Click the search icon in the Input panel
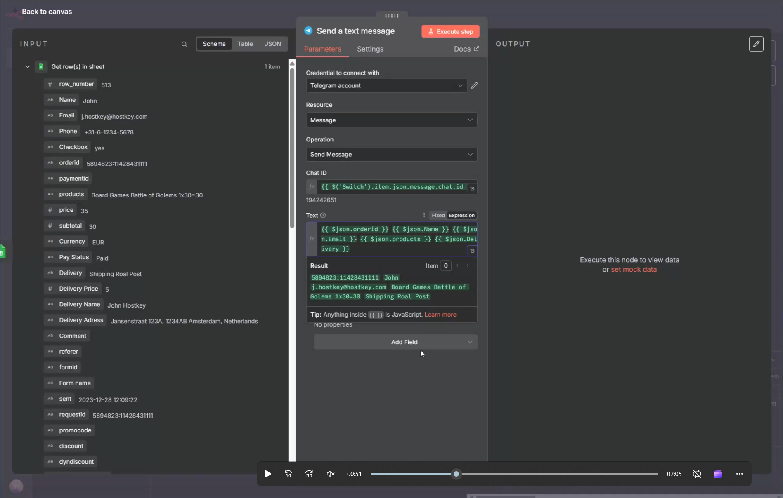The height and width of the screenshot is (498, 783). (x=184, y=44)
